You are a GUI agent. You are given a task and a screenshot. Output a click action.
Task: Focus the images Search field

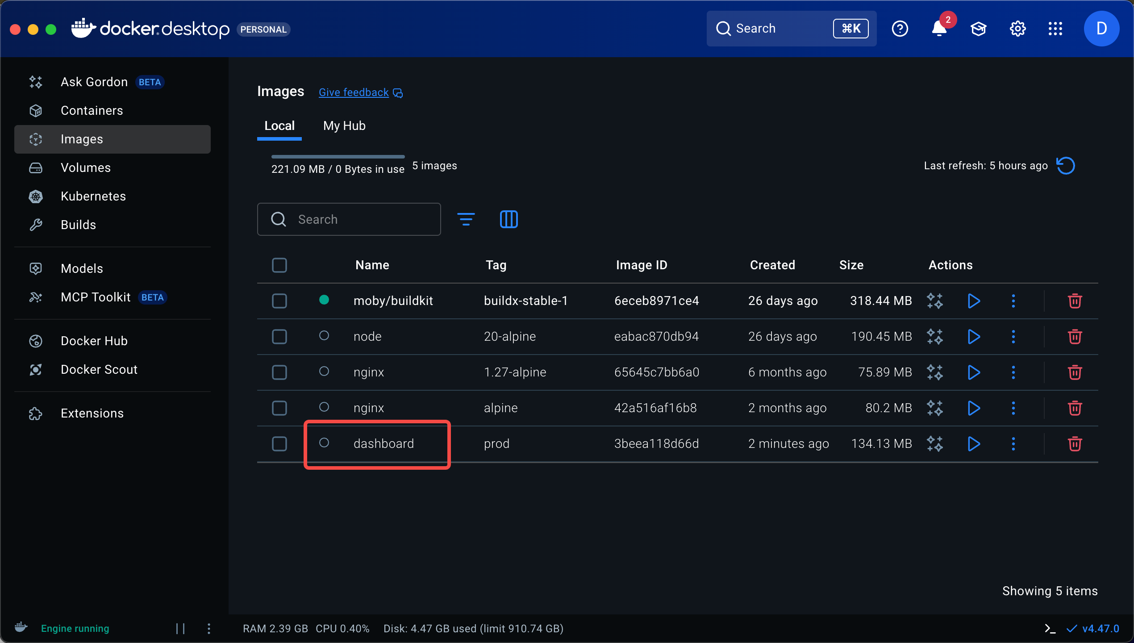(x=349, y=219)
